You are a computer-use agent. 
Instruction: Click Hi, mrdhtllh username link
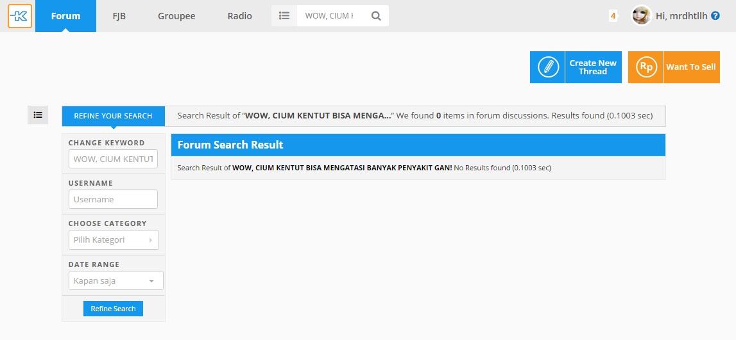point(681,16)
